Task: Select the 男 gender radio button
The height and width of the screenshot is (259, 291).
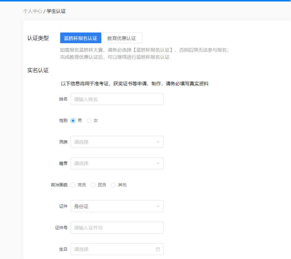Action: click(73, 121)
